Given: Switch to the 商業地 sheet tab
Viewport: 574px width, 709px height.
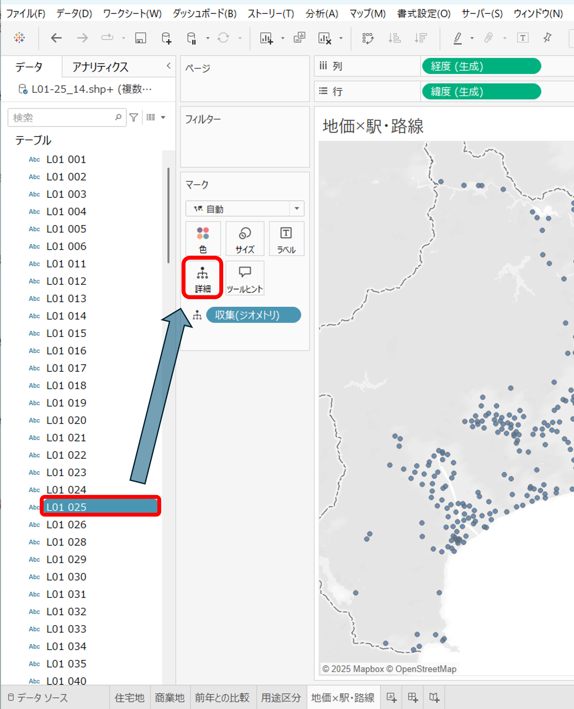Looking at the screenshot, I should click(170, 697).
